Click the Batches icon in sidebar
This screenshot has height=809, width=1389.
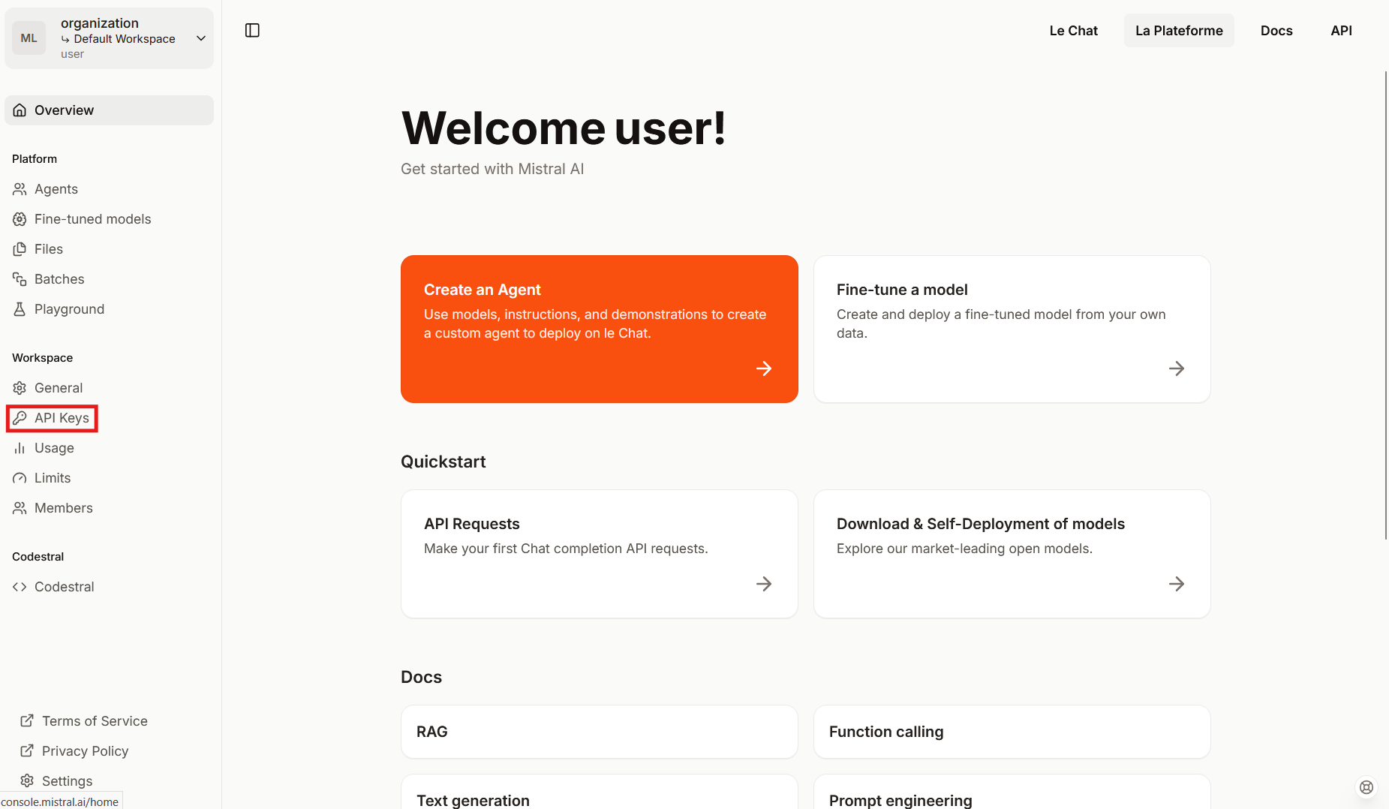[x=20, y=279]
